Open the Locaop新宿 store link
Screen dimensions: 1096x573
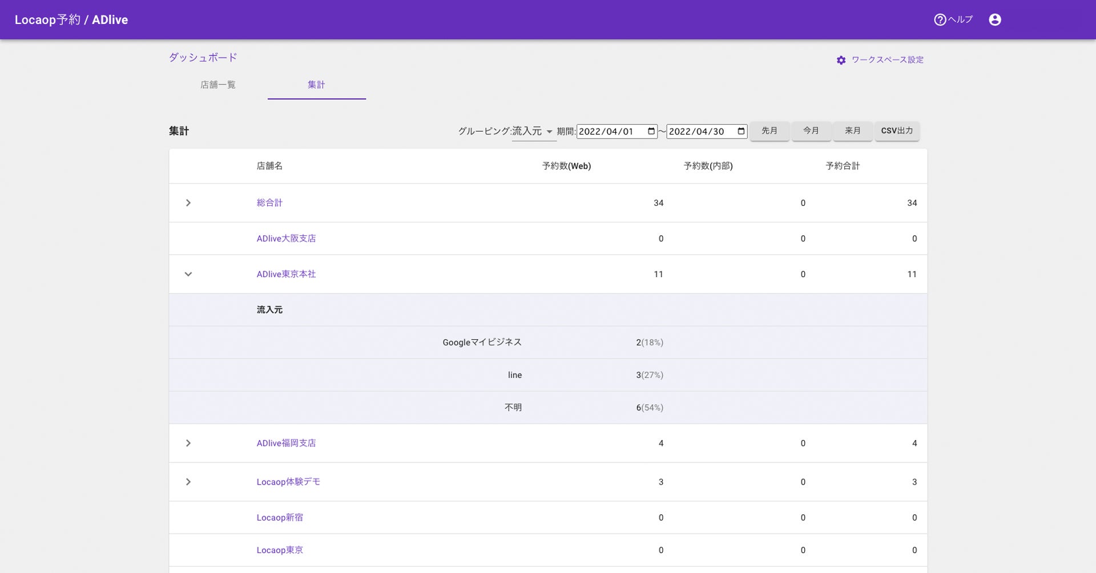point(280,518)
